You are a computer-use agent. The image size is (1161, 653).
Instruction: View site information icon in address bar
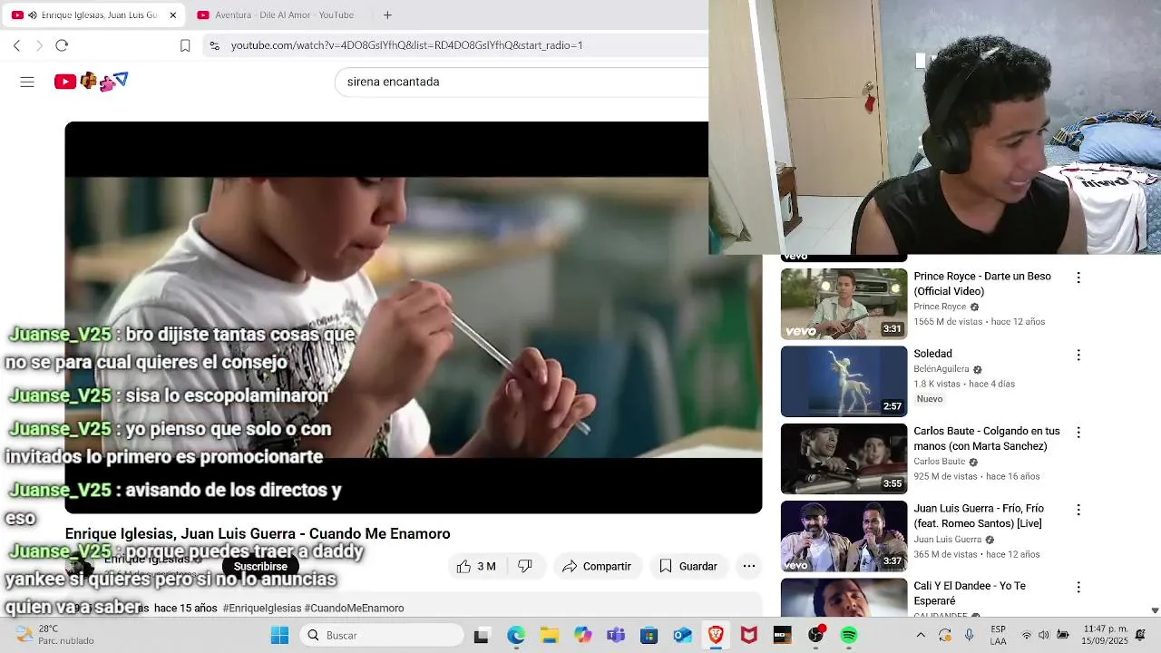point(214,45)
